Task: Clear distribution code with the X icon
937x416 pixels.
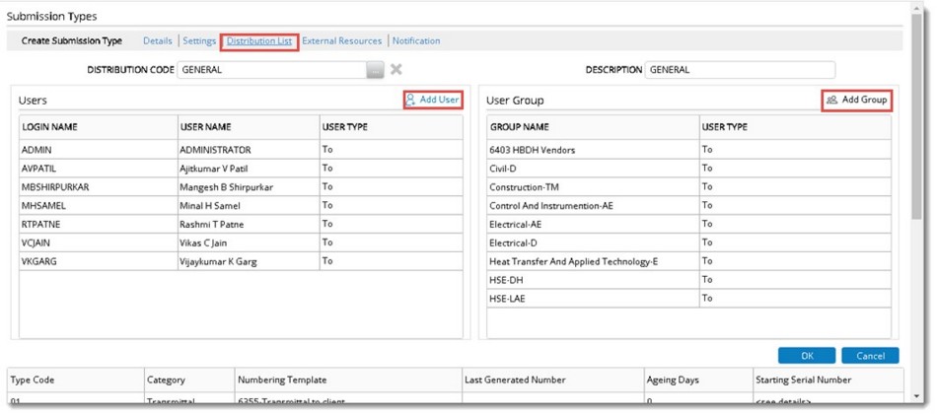Action: (396, 70)
